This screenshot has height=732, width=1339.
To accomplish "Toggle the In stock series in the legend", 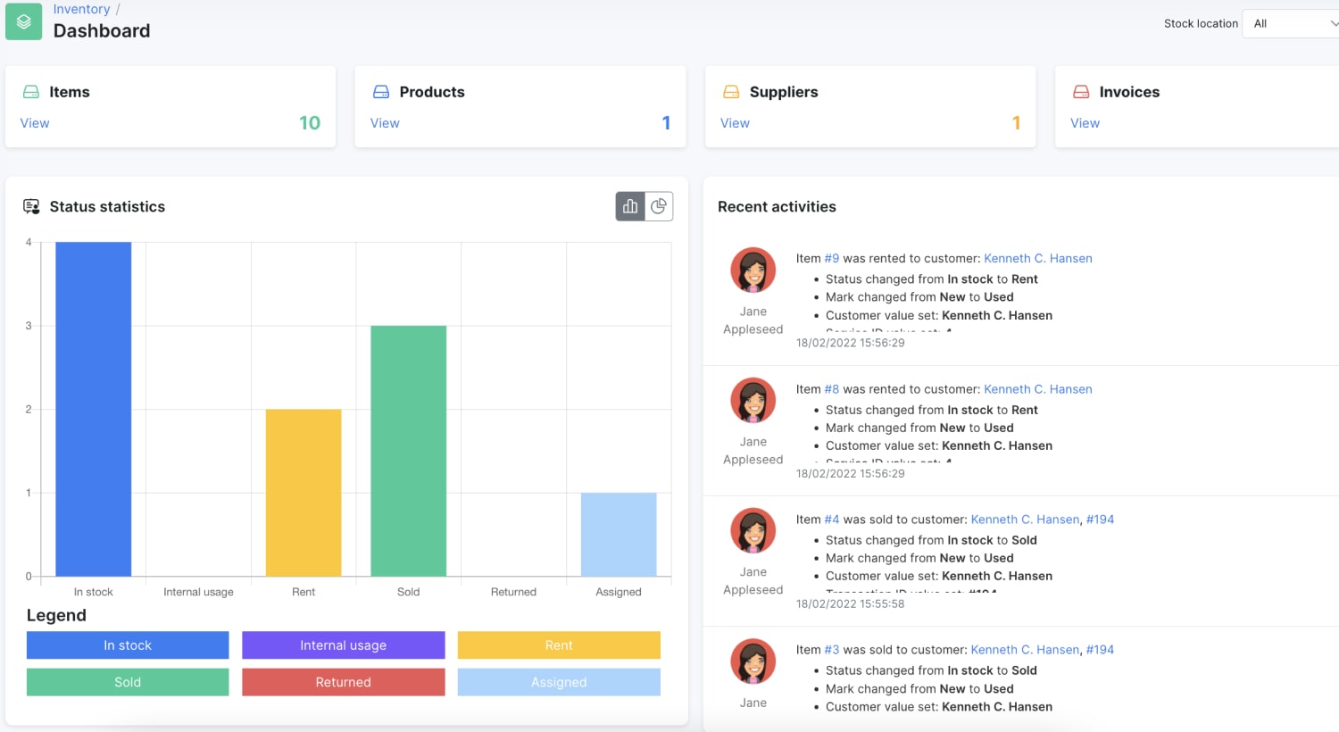I will tap(127, 645).
